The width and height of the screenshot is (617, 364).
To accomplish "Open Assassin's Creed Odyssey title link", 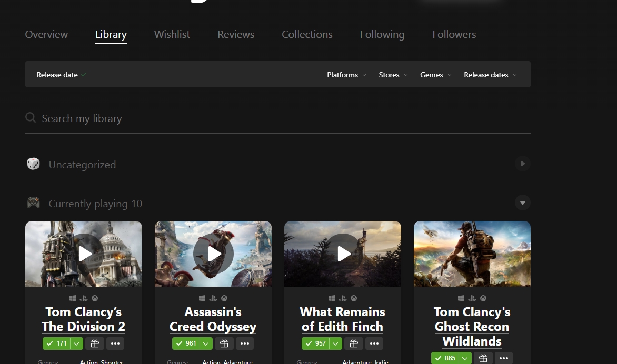I will point(213,319).
